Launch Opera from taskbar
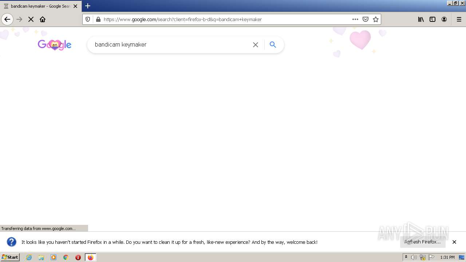This screenshot has width=466, height=262. [x=78, y=257]
